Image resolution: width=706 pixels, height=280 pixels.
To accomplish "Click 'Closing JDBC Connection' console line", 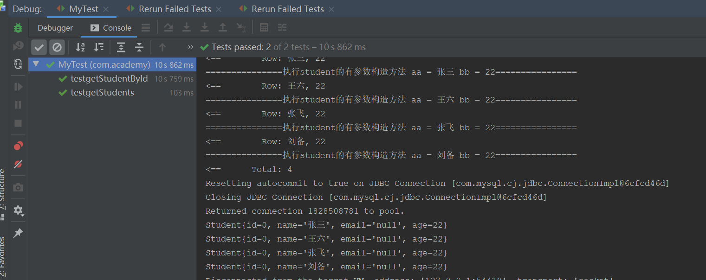I will click(x=376, y=197).
